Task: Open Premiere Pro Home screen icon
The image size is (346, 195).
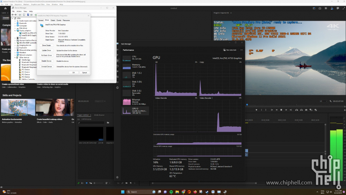Action: point(5,8)
